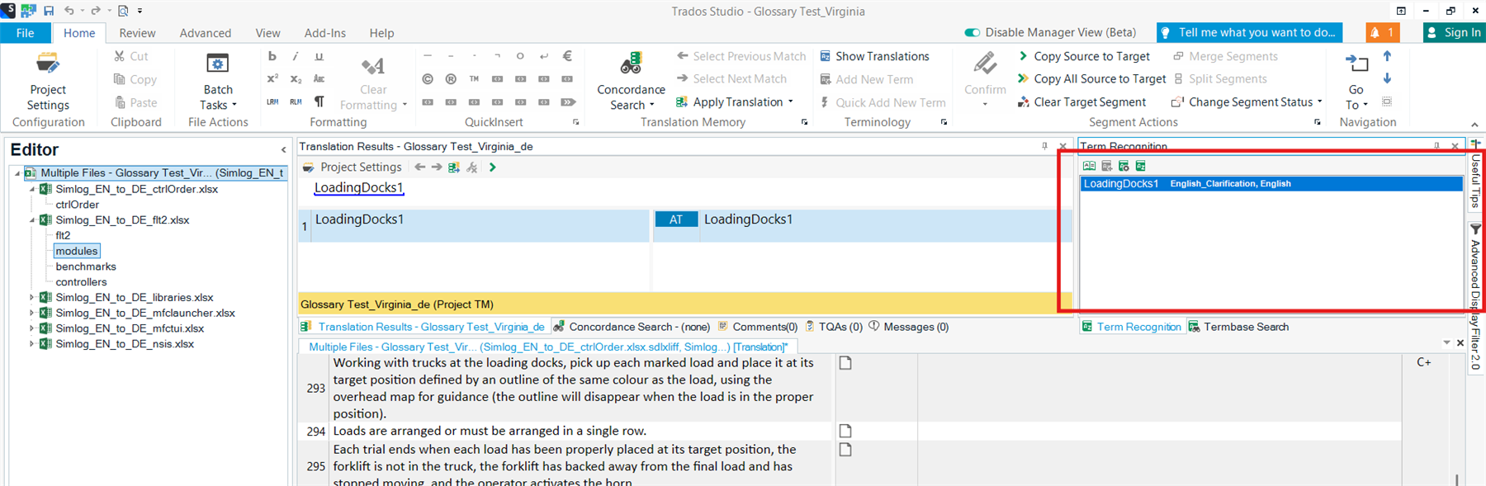Insert TM symbol from QuickInsert

(x=474, y=79)
